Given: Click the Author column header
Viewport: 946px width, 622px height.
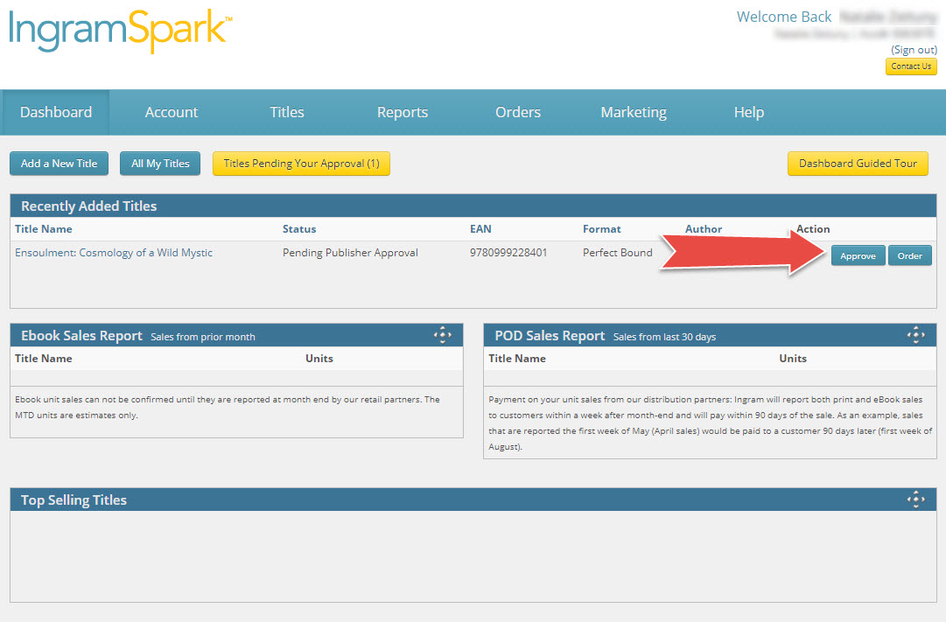Looking at the screenshot, I should (x=704, y=229).
